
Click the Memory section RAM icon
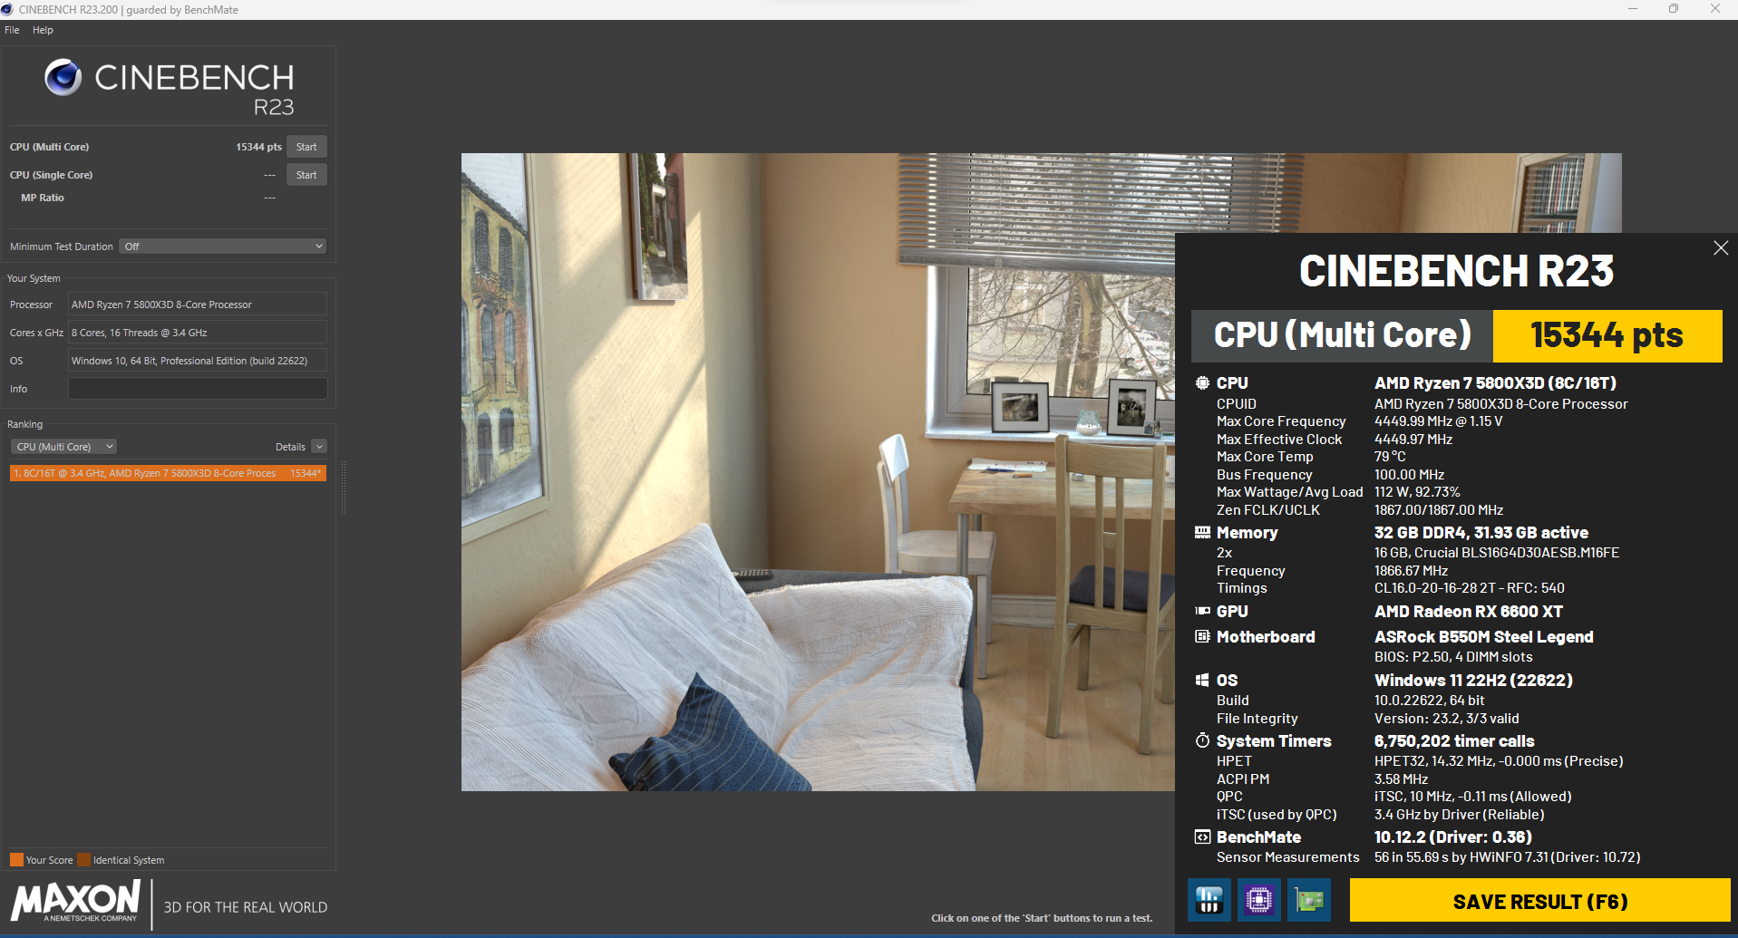pyautogui.click(x=1202, y=533)
